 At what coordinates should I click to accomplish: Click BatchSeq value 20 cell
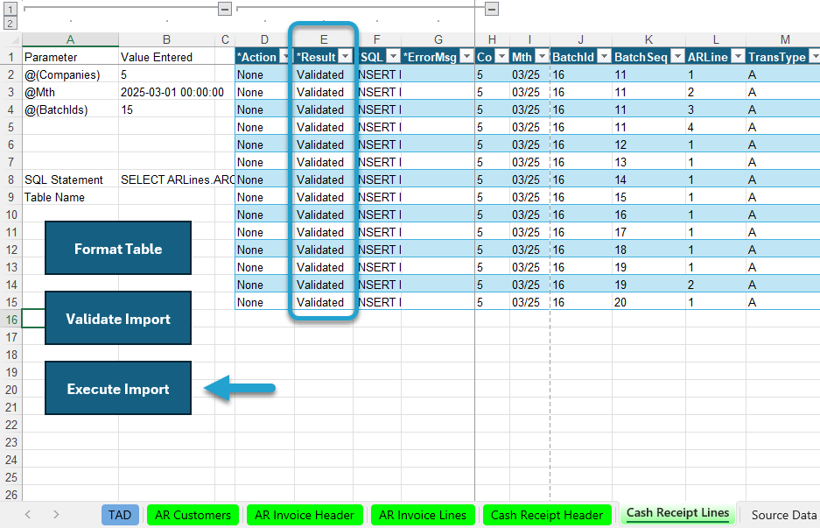pyautogui.click(x=648, y=302)
